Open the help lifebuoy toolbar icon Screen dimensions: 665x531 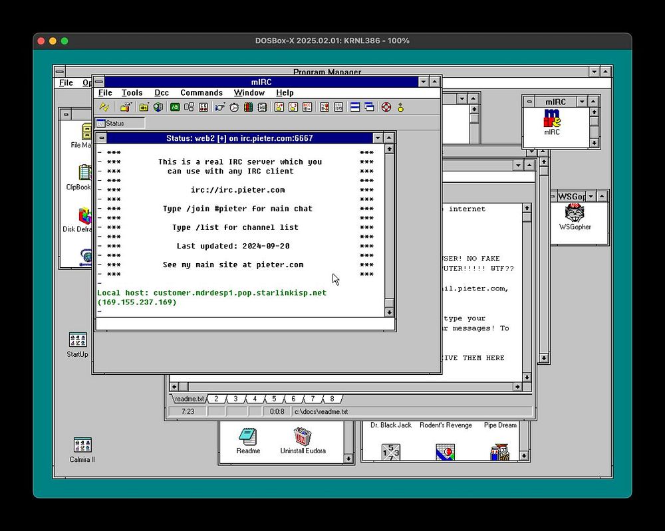point(385,107)
